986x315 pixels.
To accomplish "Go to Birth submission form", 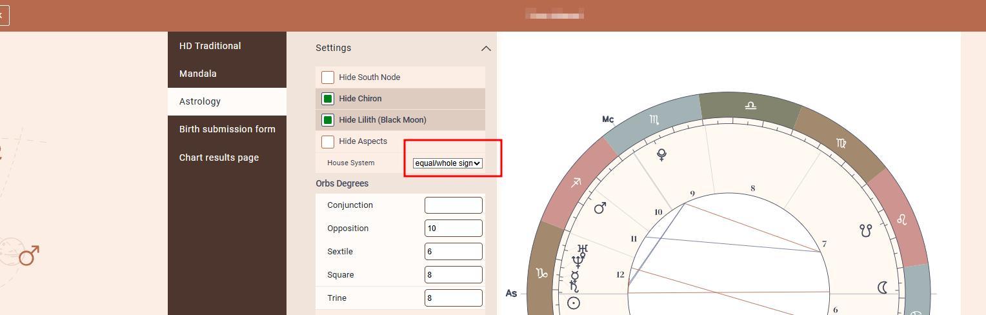I will 227,129.
